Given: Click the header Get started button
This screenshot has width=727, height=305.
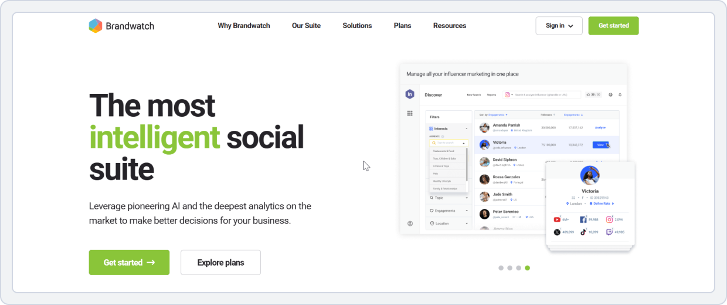Looking at the screenshot, I should pos(613,26).
